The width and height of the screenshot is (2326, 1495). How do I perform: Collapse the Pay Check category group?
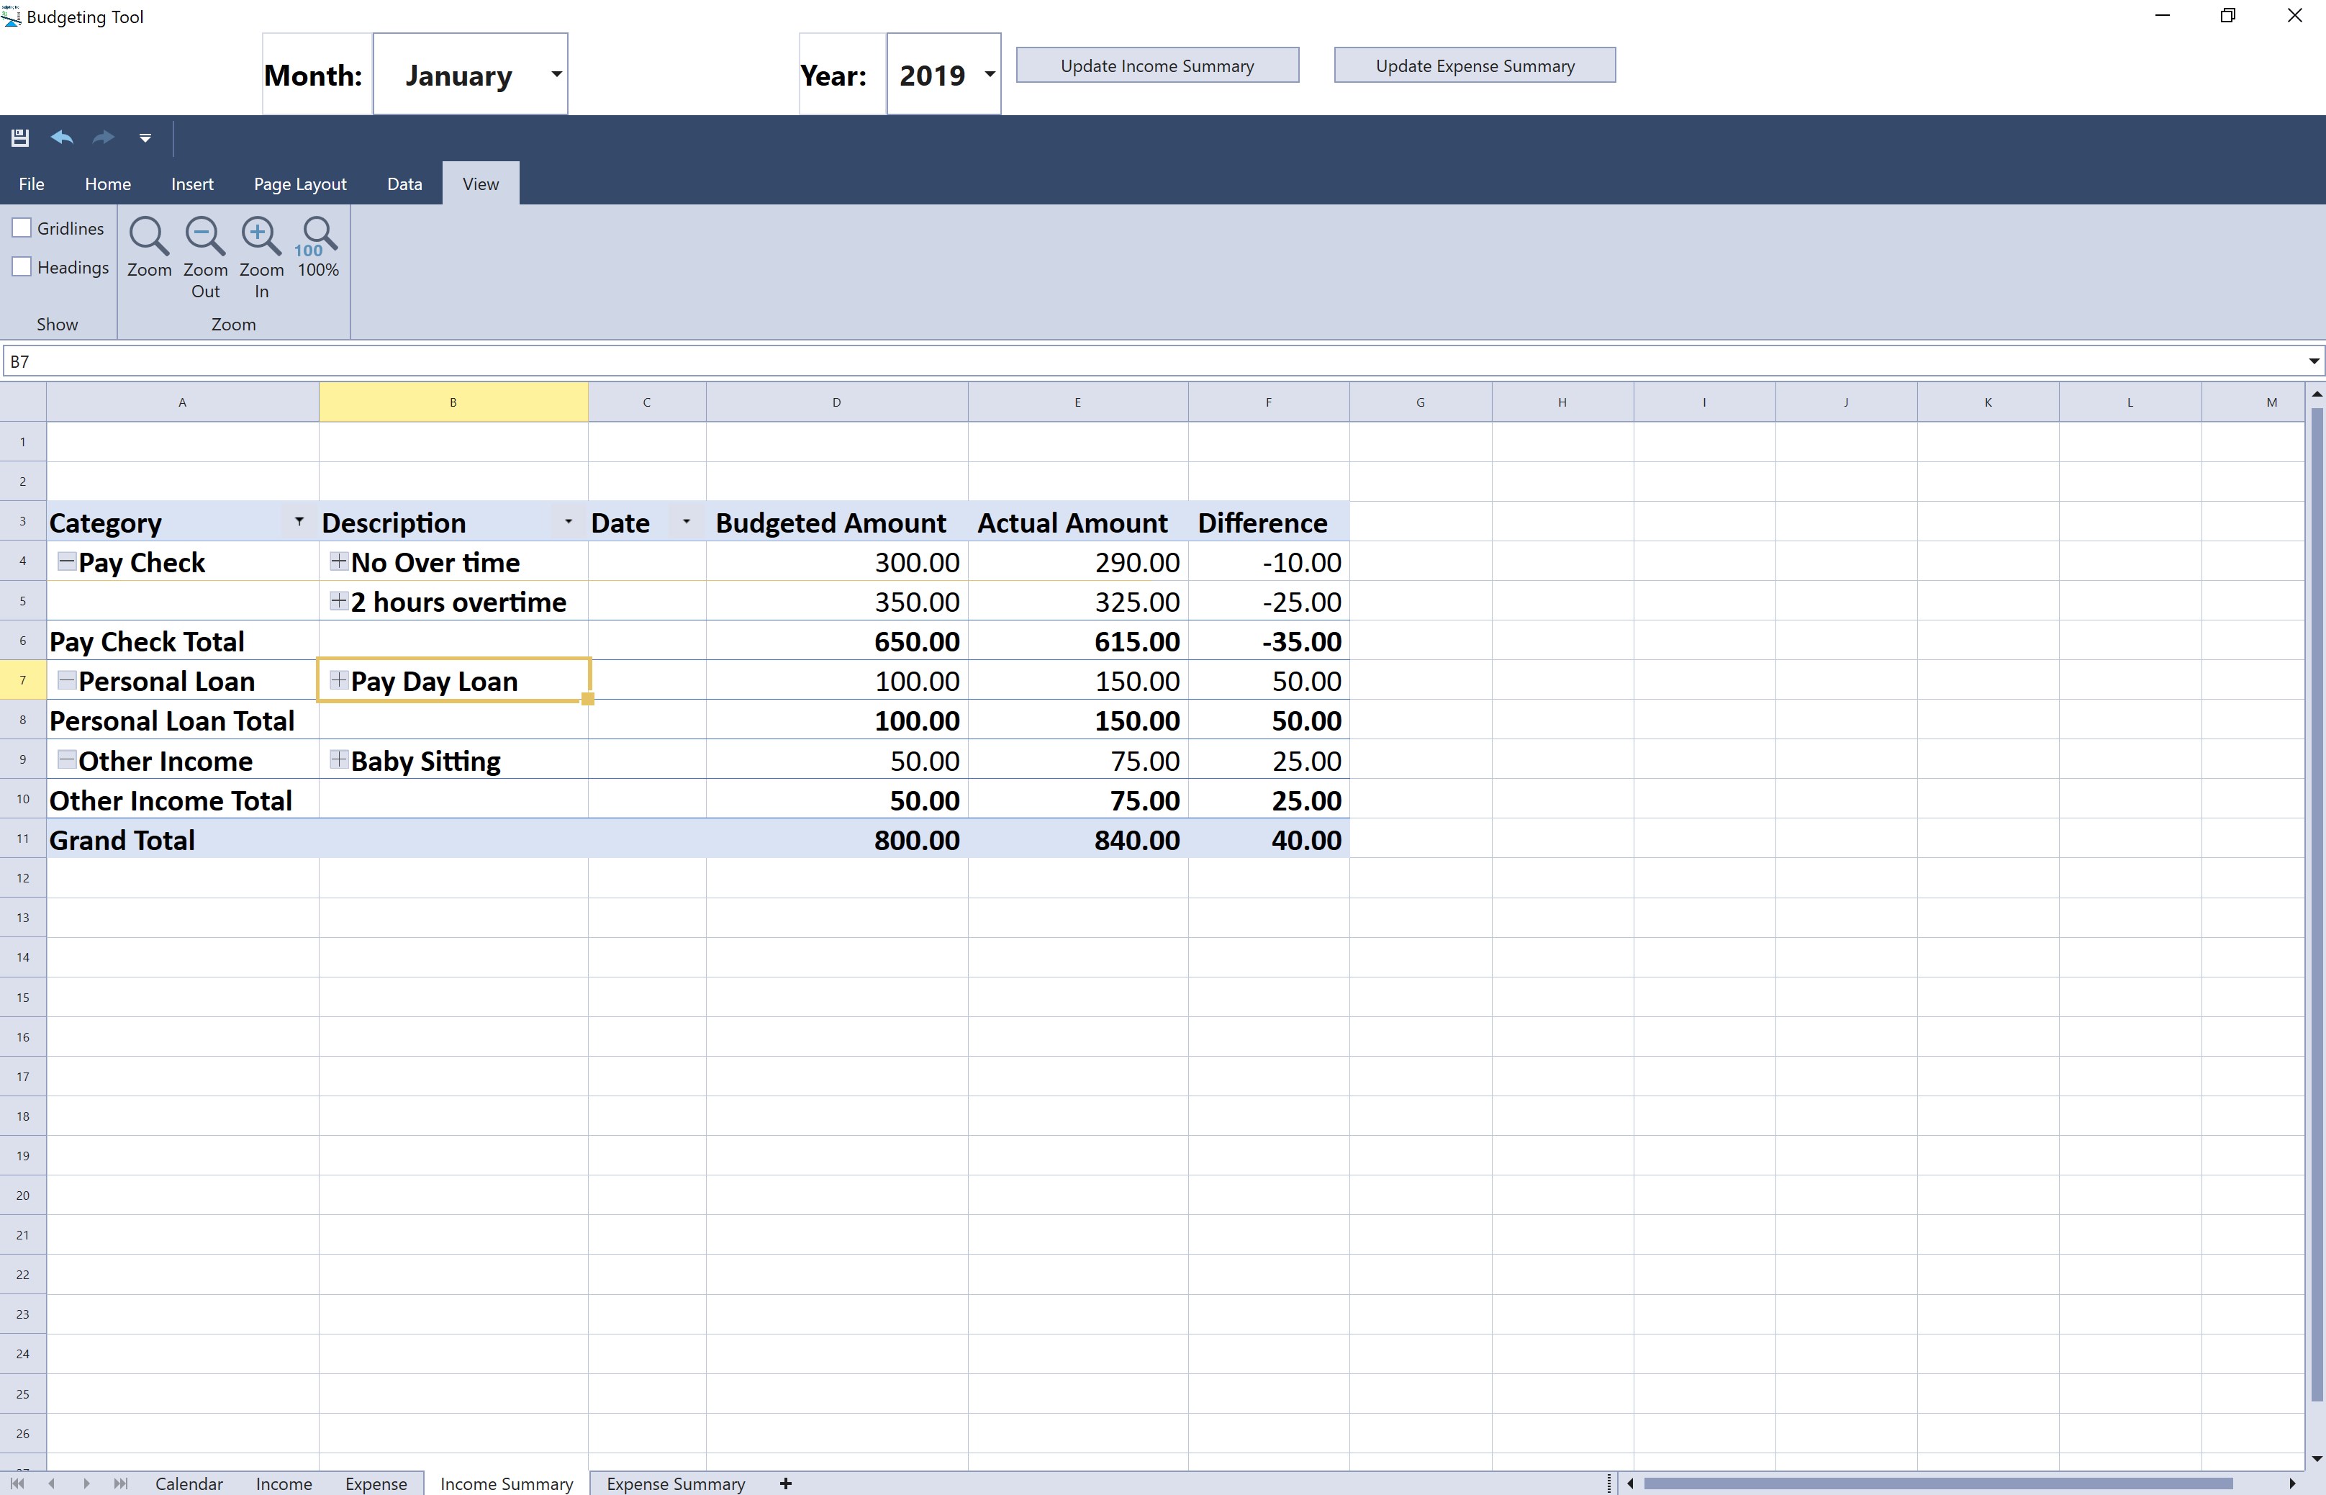click(x=66, y=561)
